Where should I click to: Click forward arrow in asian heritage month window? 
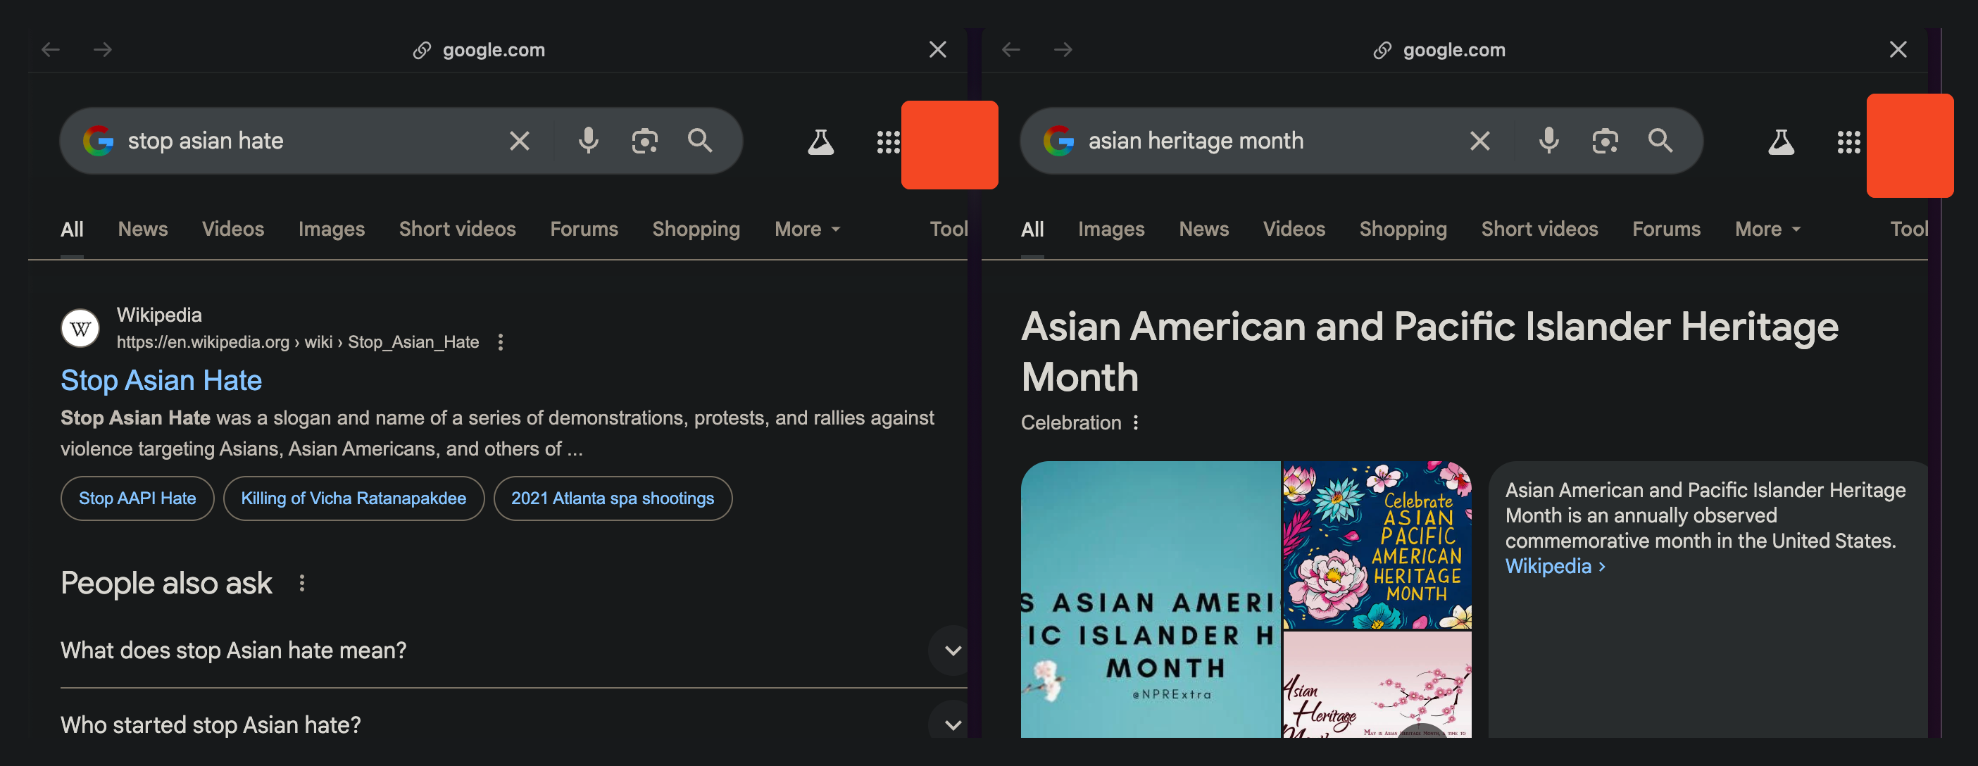1063,50
